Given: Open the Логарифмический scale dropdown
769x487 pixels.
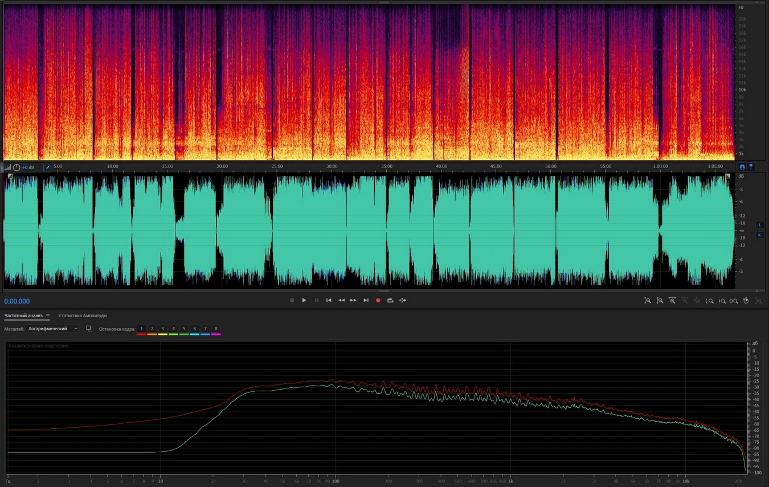Looking at the screenshot, I should pos(54,329).
